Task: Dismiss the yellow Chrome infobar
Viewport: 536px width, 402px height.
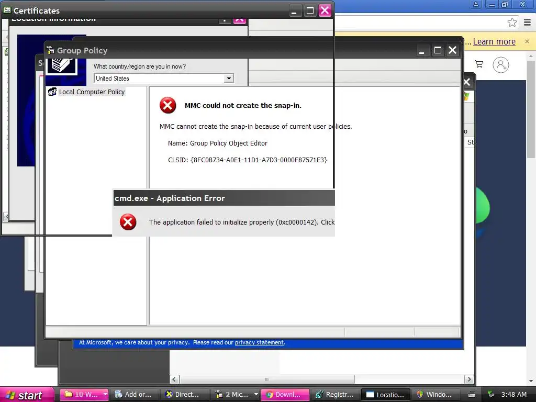Action: click(527, 41)
